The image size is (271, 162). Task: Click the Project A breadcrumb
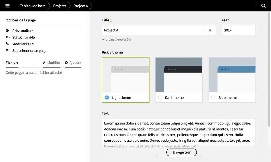(81, 6)
